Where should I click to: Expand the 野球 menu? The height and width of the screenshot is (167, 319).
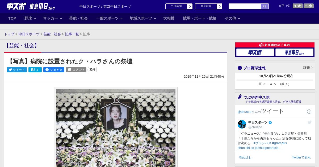click(31, 18)
